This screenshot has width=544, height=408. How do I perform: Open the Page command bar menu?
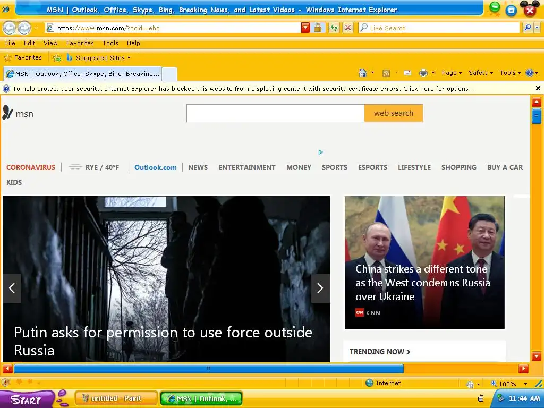point(452,73)
